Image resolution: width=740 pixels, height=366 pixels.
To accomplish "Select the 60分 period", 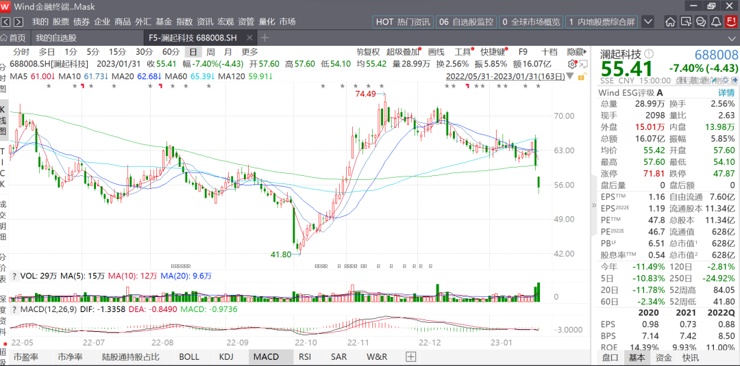I will click(171, 52).
